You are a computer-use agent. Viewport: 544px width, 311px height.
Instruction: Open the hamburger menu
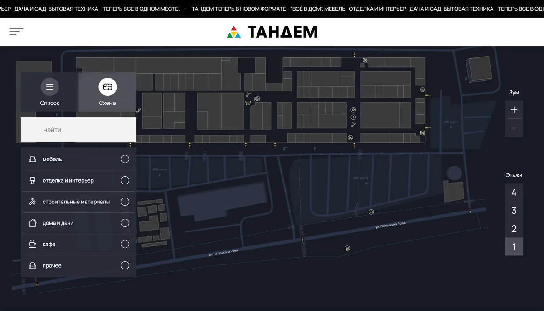16,32
